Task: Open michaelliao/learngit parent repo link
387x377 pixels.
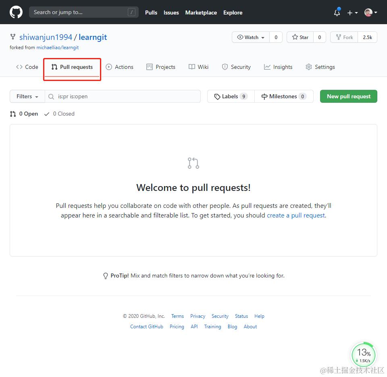Action: click(58, 48)
